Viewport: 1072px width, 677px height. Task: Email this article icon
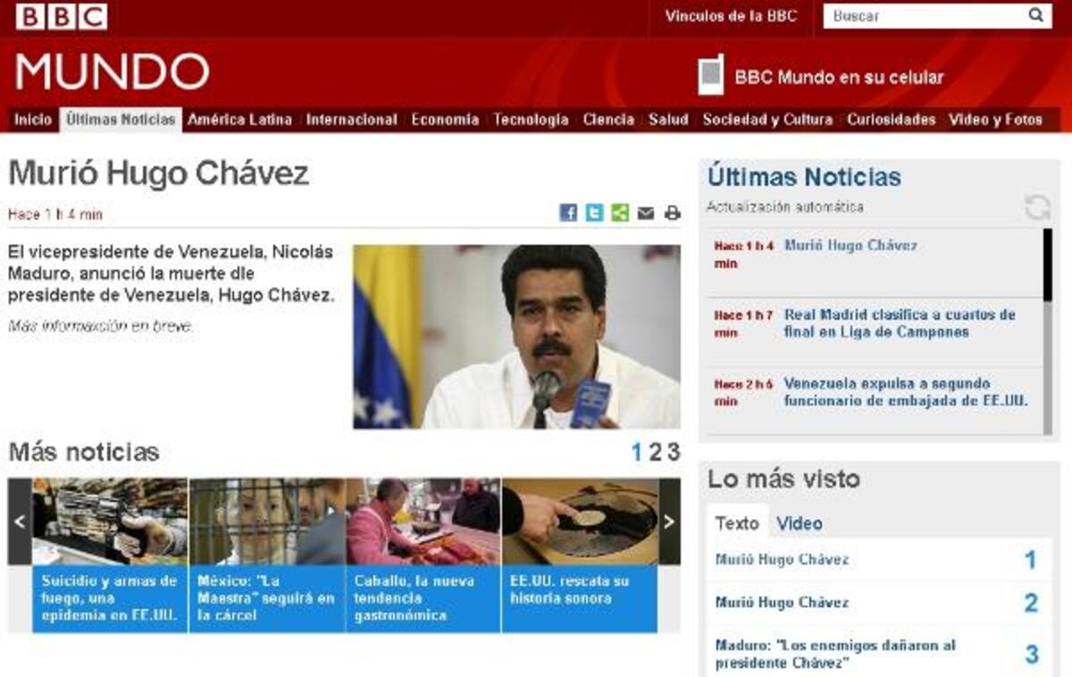[646, 213]
